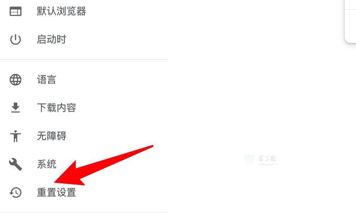This screenshot has height=213, width=356.
Task: Click the default browser window icon
Action: tap(16, 11)
